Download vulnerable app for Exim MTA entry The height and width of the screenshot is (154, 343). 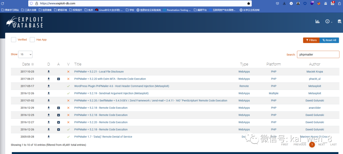(58, 79)
